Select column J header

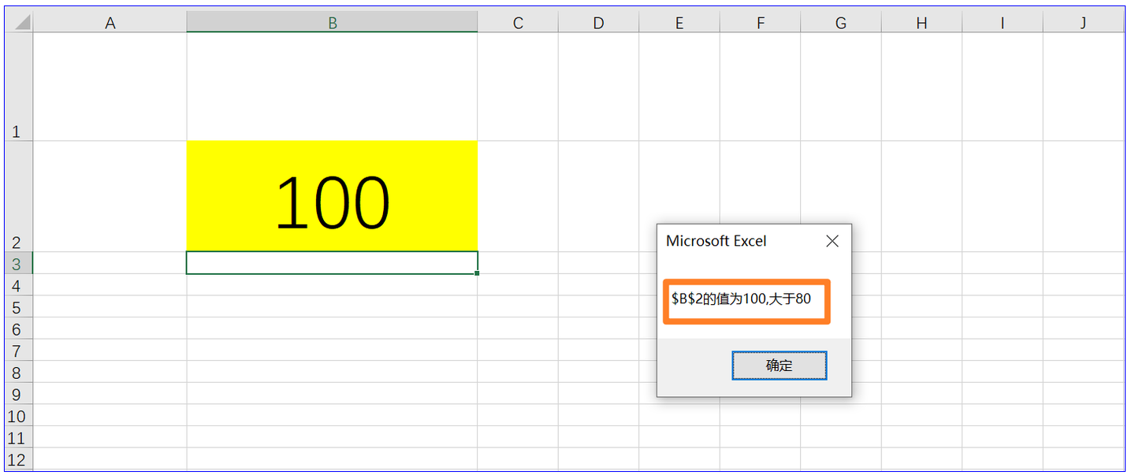[1083, 21]
